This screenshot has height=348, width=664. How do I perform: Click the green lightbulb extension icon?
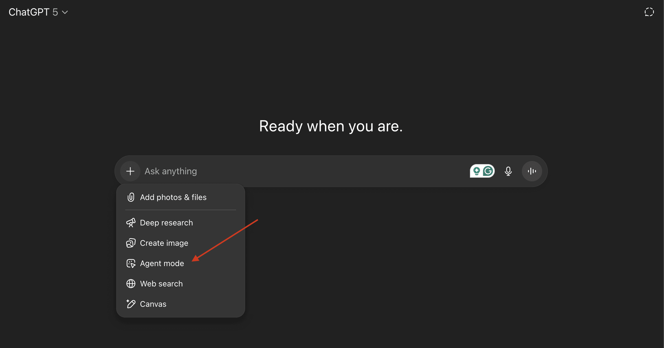click(x=476, y=171)
